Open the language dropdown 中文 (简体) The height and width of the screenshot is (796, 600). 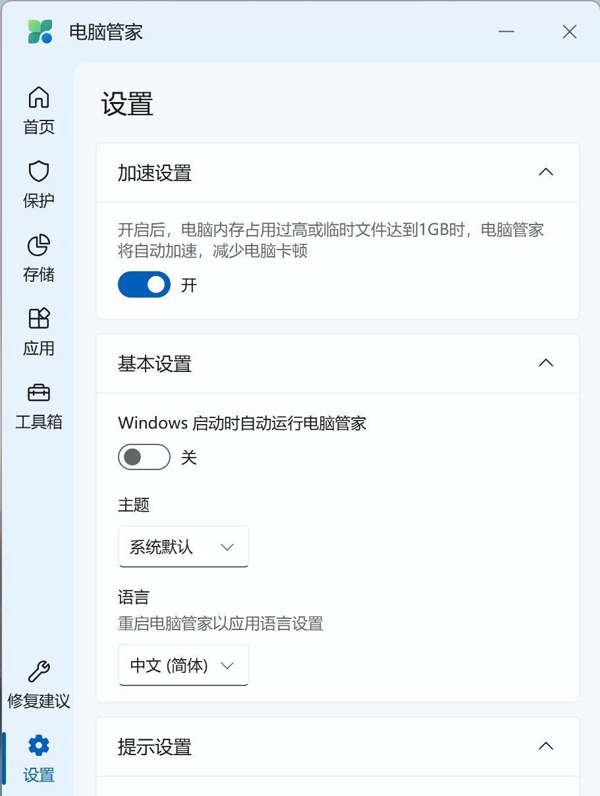[x=183, y=666]
